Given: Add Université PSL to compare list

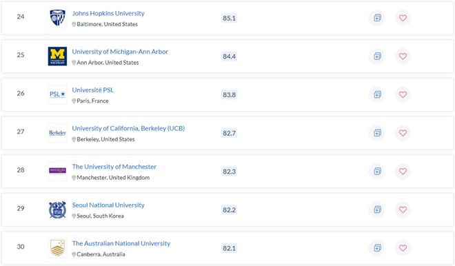Looking at the screenshot, I should click(x=377, y=94).
